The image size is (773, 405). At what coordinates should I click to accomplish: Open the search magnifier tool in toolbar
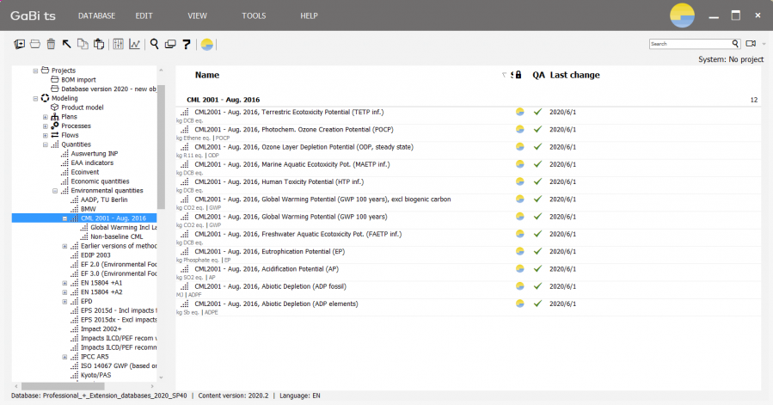click(154, 44)
